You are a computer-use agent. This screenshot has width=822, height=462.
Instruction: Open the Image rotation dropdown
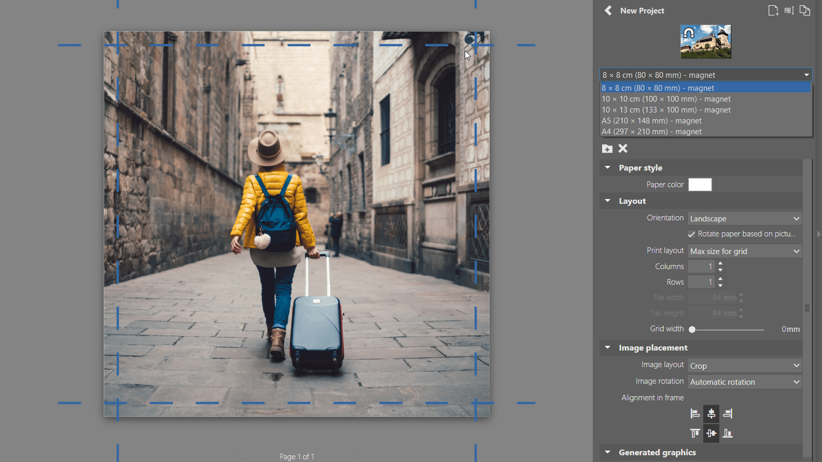click(x=745, y=382)
